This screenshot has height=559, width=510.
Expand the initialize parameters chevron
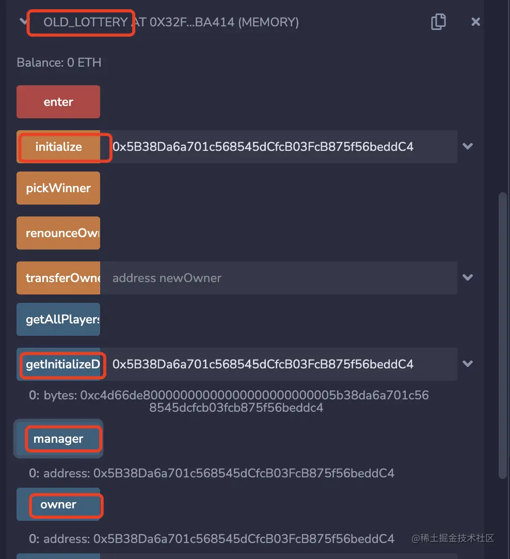pos(468,146)
